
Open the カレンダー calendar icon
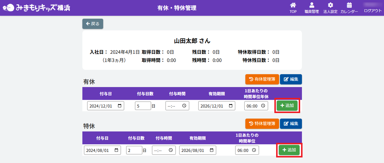(349, 5)
